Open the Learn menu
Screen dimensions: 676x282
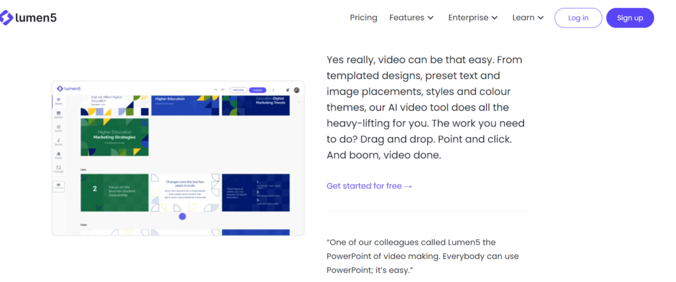click(528, 18)
